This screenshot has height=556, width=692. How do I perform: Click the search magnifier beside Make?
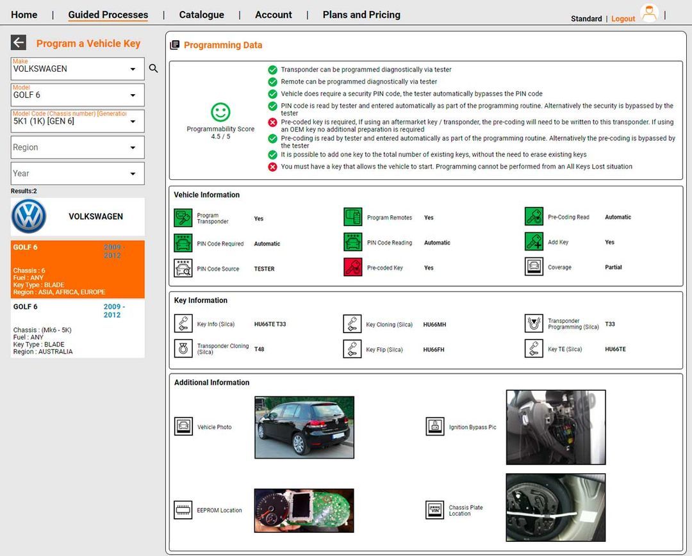tap(153, 68)
